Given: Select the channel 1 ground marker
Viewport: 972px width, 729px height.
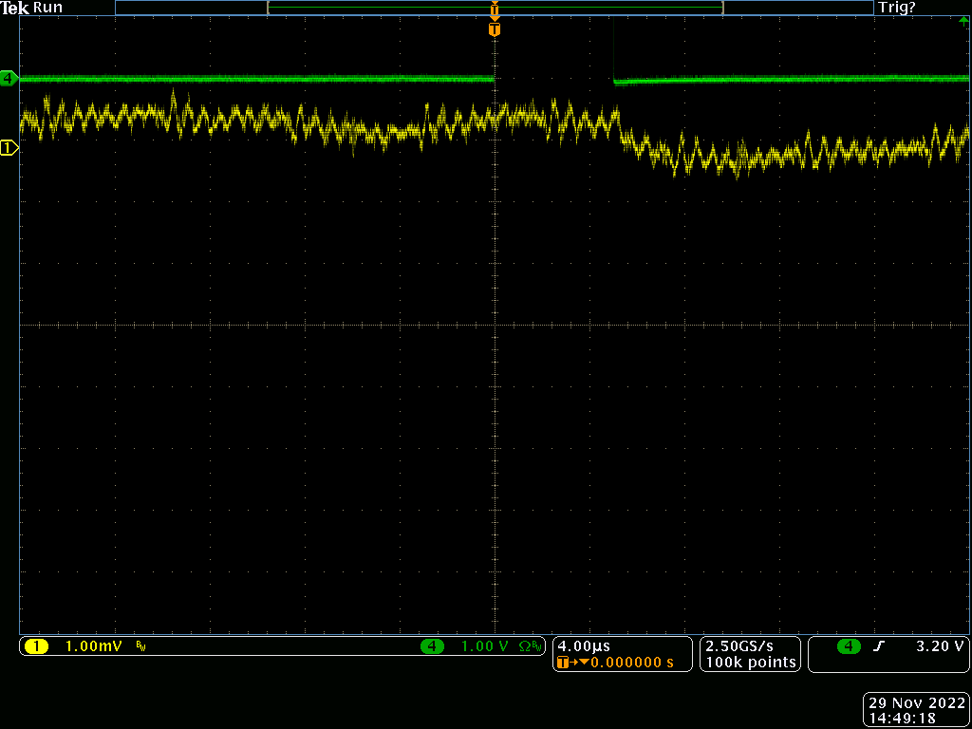Looking at the screenshot, I should 9,147.
